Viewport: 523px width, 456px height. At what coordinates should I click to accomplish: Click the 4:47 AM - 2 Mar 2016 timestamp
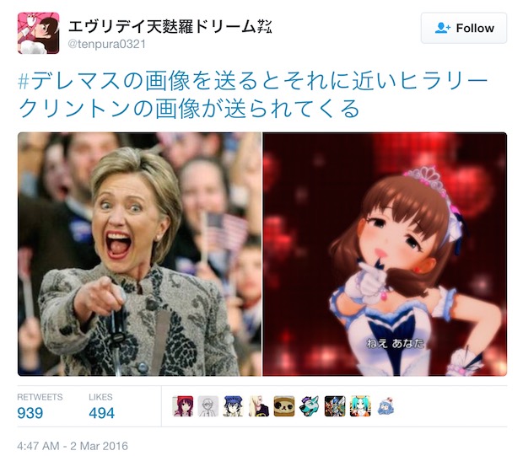click(73, 446)
